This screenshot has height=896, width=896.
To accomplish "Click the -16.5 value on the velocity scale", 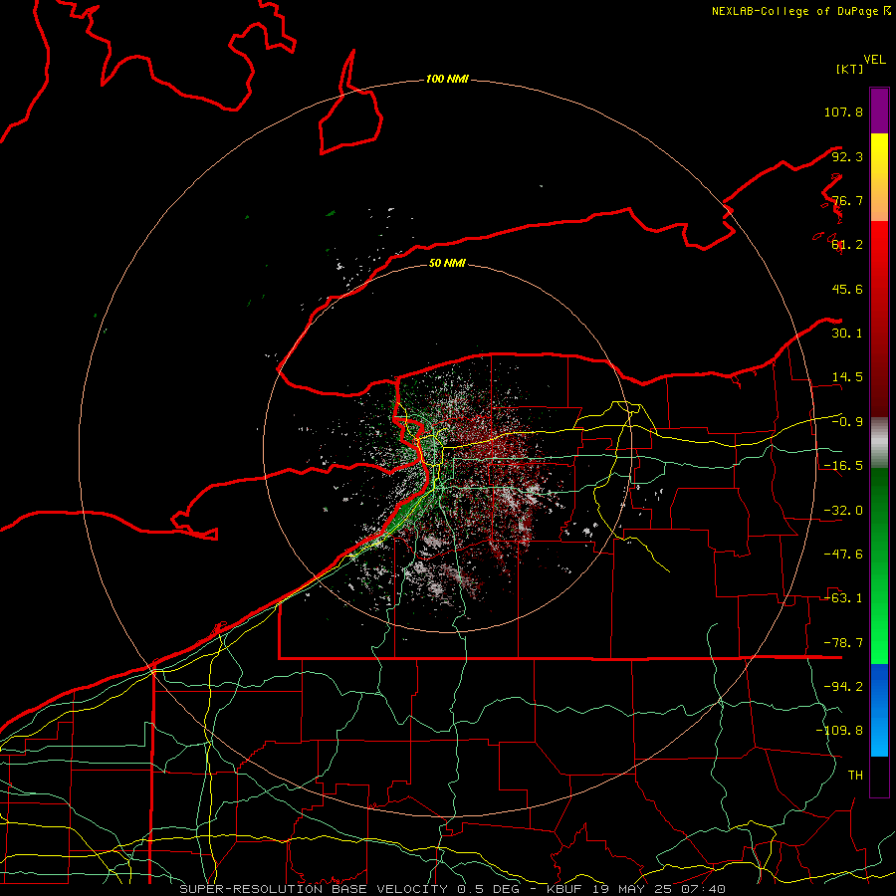I will (843, 466).
